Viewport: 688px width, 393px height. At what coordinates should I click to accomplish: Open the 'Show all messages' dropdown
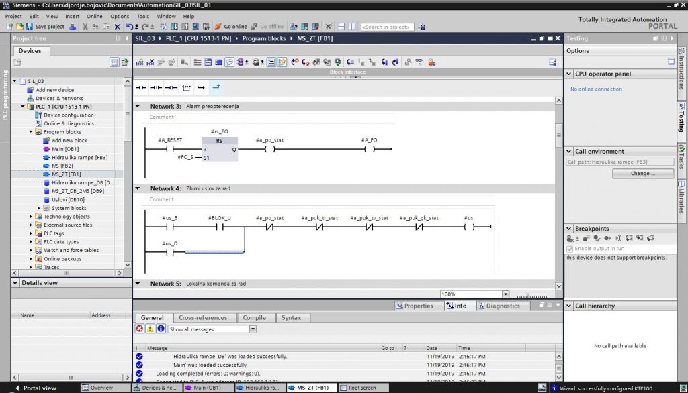252,329
